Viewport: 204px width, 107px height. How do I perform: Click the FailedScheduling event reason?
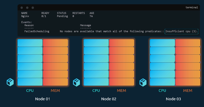[x=37, y=31]
